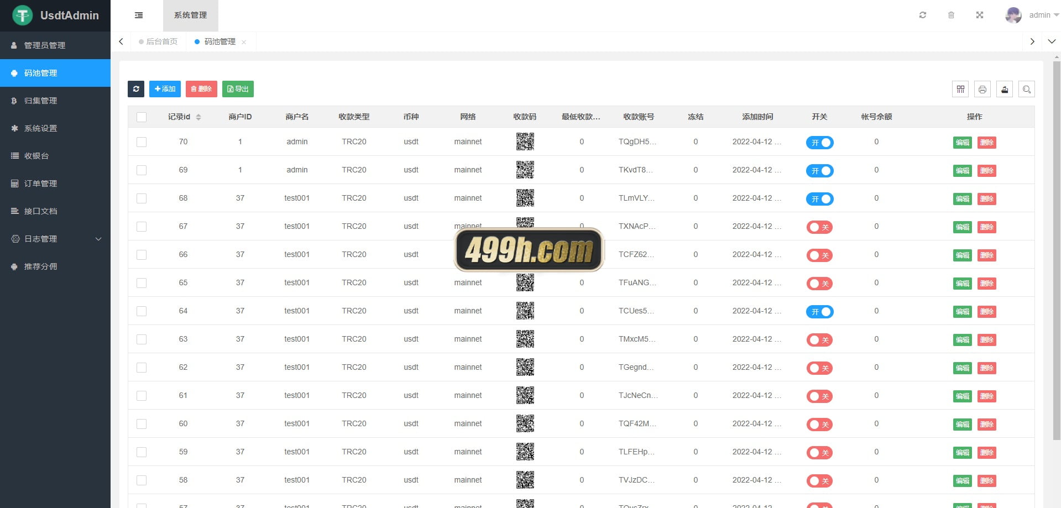Click the trash clear-cache icon in header
1061x508 pixels.
(x=951, y=15)
